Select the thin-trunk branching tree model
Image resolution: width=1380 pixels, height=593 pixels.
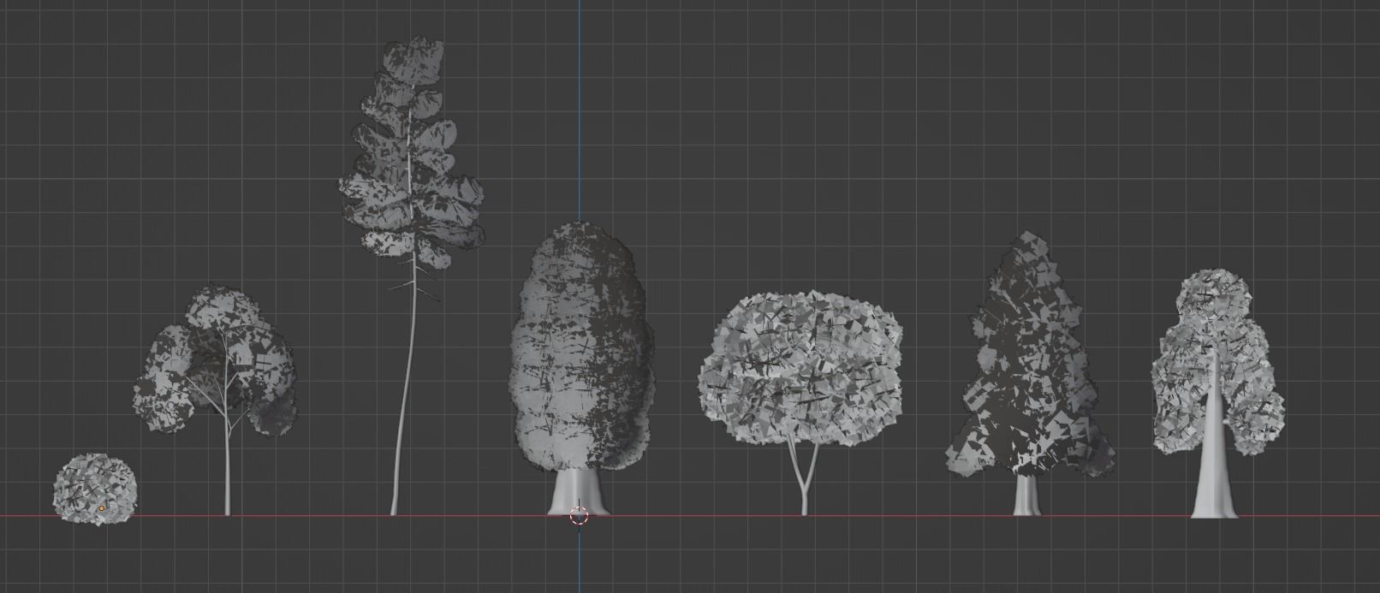click(215, 400)
